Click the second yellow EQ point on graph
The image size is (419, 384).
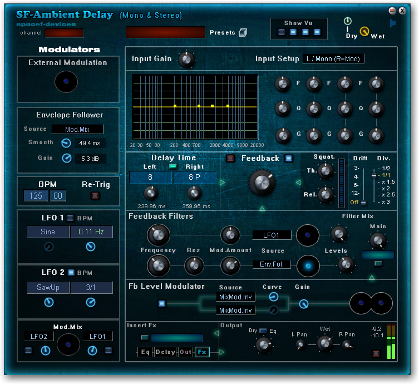(x=199, y=106)
